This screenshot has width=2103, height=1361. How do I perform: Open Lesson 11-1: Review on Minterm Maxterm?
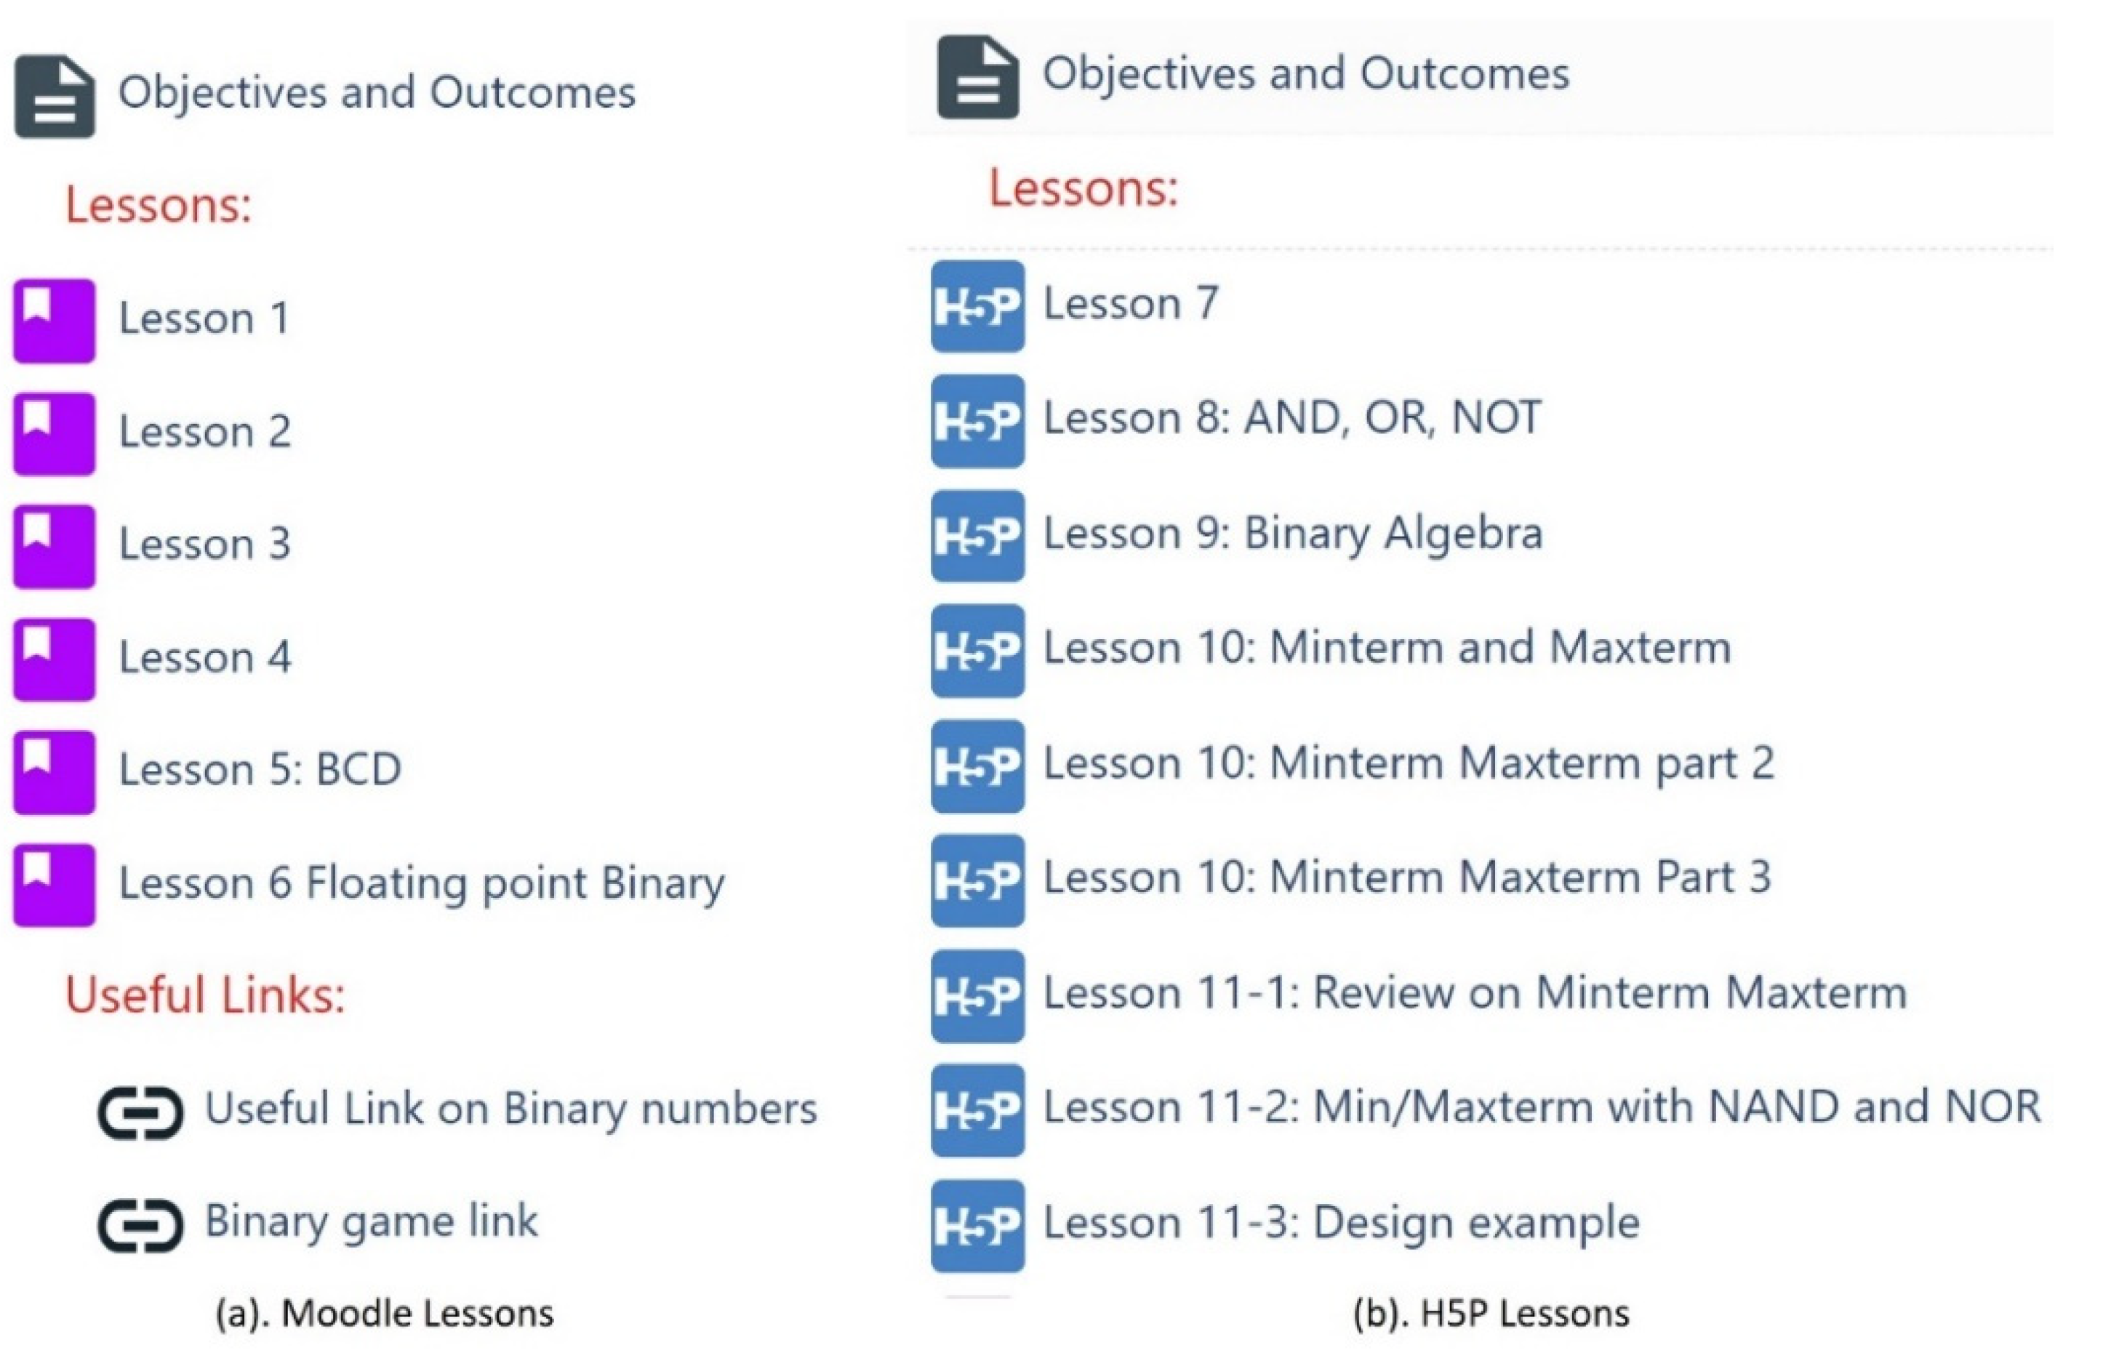tap(1475, 994)
